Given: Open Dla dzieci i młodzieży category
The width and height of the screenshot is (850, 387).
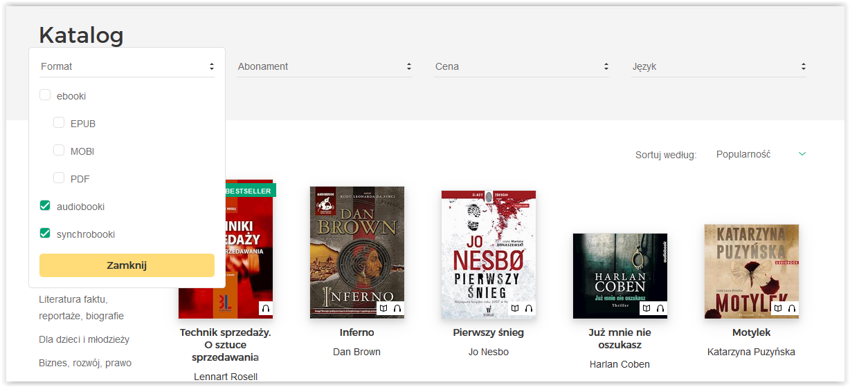Looking at the screenshot, I should coord(84,339).
